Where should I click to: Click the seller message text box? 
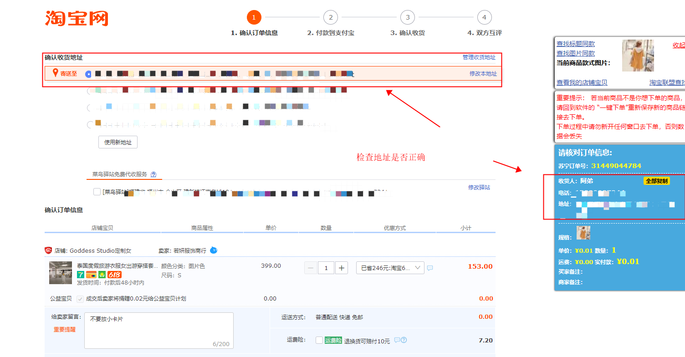coord(158,330)
